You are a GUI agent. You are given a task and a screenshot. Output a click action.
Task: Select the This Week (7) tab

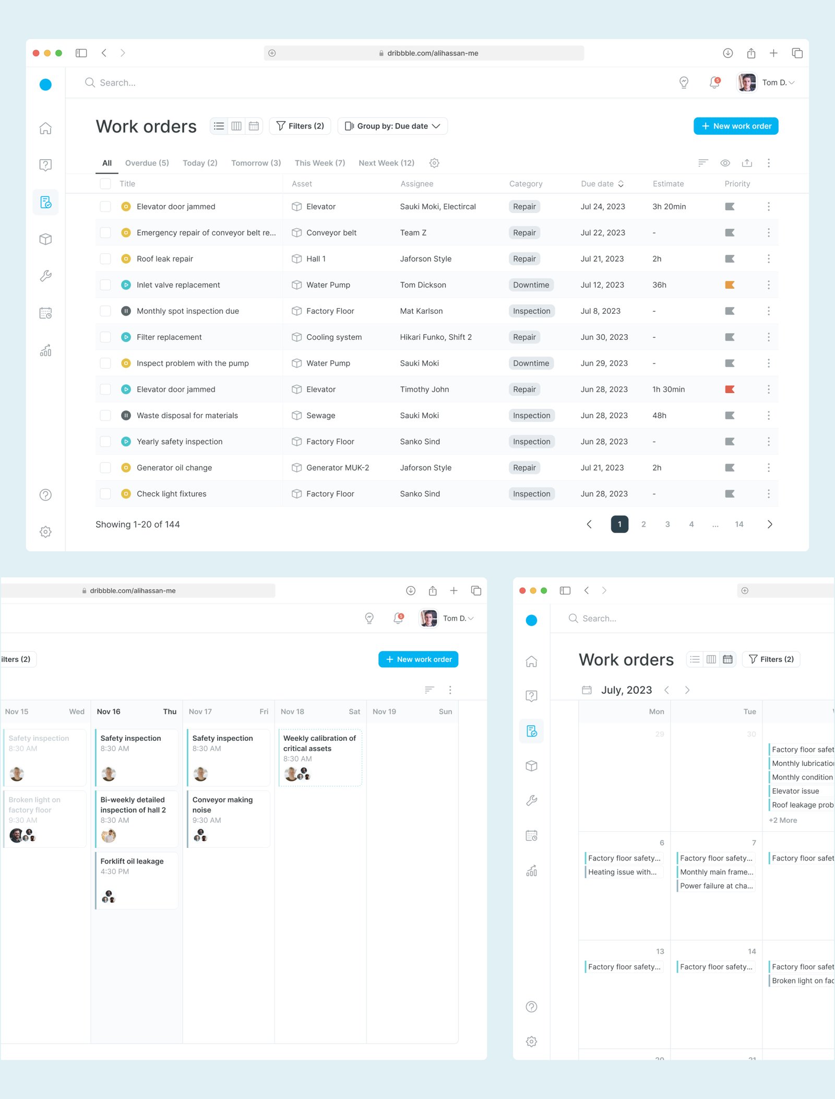320,163
